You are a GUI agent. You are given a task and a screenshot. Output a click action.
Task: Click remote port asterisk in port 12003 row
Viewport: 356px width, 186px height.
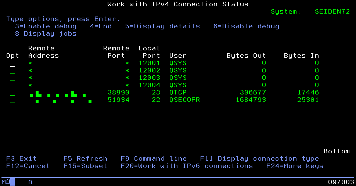(127, 78)
